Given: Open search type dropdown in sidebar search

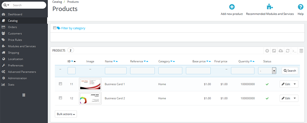Looking at the screenshot, I should click(7, 5).
